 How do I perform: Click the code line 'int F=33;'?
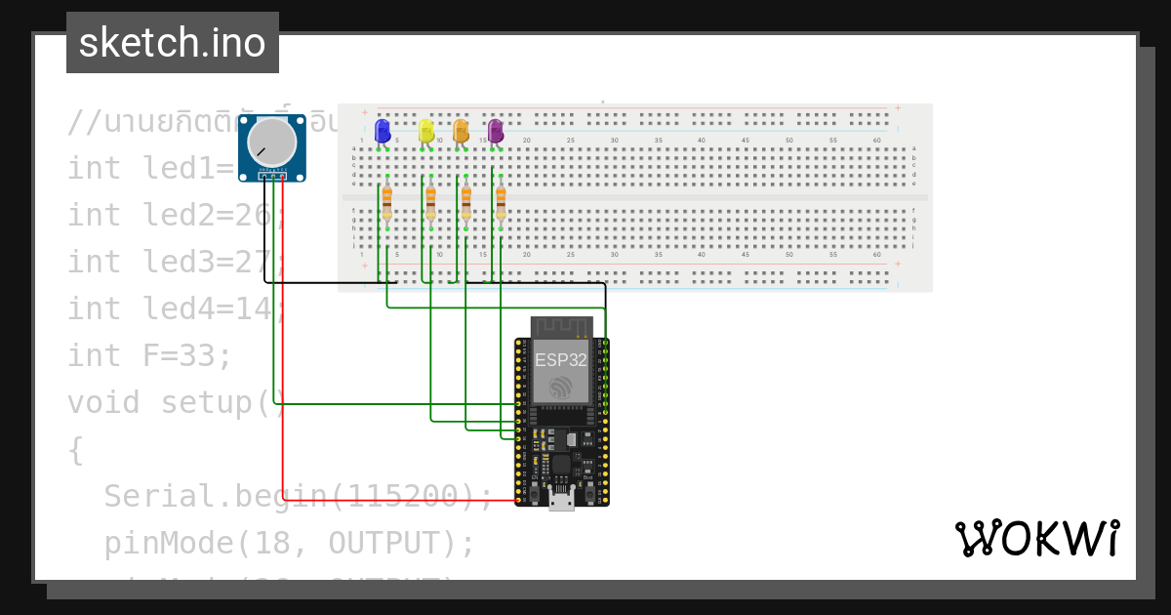coord(150,355)
